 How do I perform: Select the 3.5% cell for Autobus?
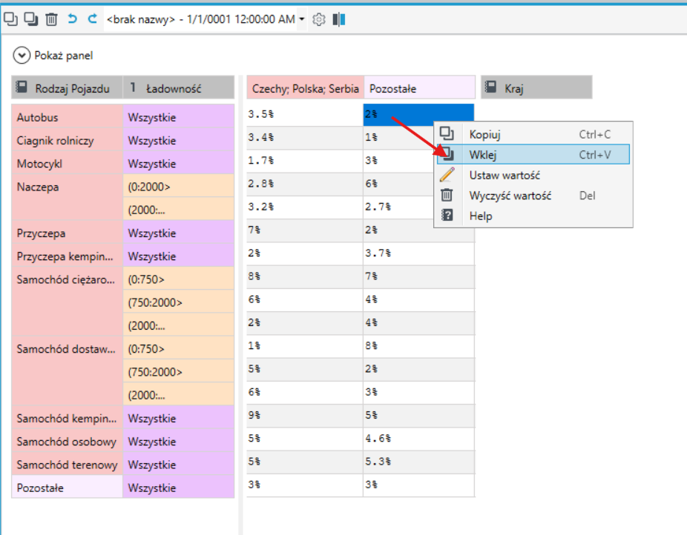pyautogui.click(x=304, y=115)
